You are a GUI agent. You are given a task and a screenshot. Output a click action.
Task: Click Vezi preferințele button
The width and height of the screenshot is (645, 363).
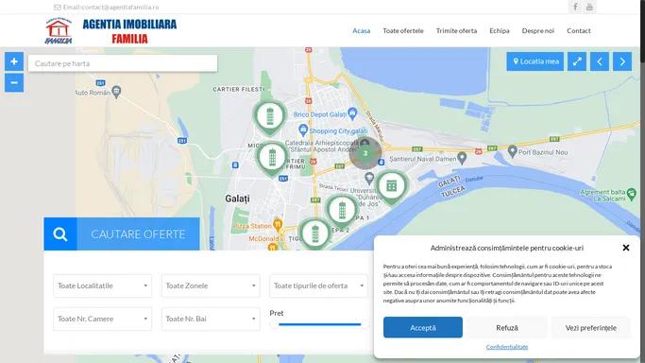coord(591,328)
